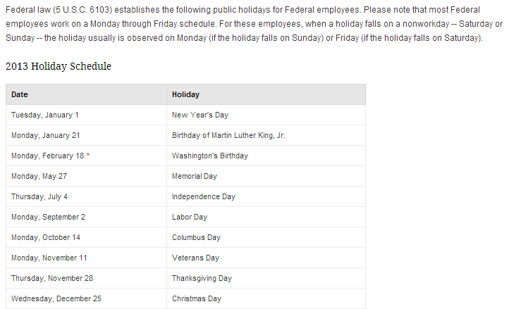
Task: Click the Federal law introductory paragraph
Action: coord(254,24)
